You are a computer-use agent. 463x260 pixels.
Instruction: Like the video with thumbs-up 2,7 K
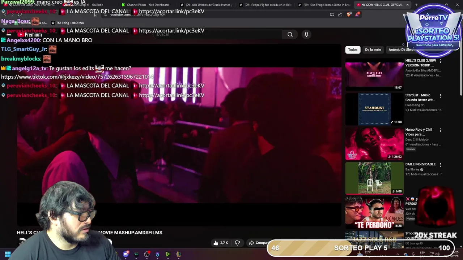[x=221, y=243]
